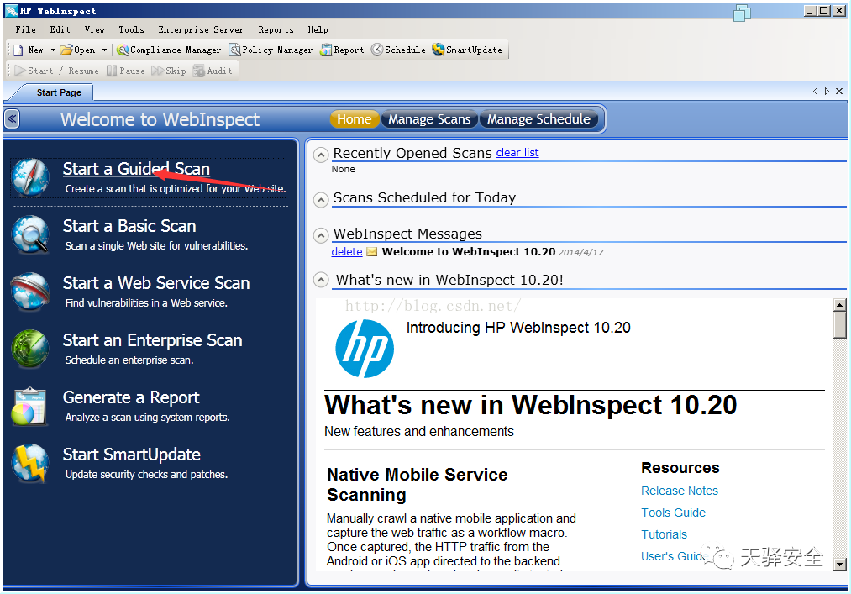Click the Basic Scan magnifier globe icon
This screenshot has height=594, width=851.
(30, 234)
